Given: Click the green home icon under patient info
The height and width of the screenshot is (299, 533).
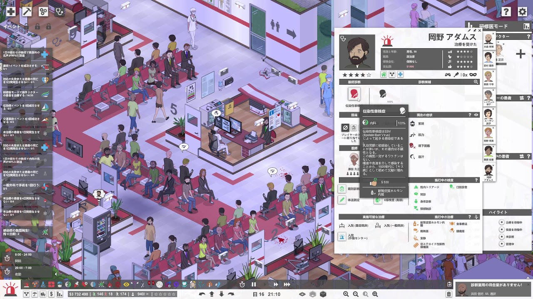Looking at the screenshot, I should [x=384, y=75].
